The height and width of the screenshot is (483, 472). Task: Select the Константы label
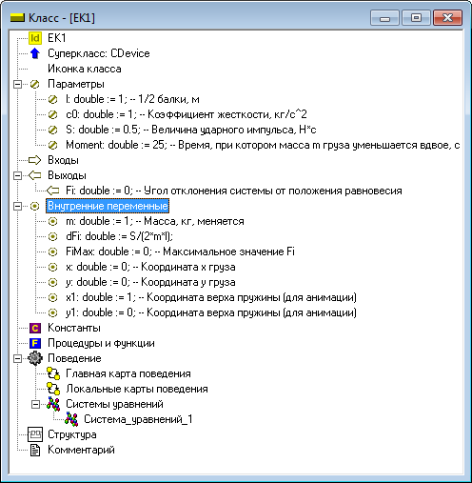coord(74,328)
